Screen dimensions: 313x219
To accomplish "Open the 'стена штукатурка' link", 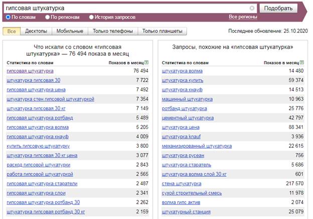I will 182,184.
